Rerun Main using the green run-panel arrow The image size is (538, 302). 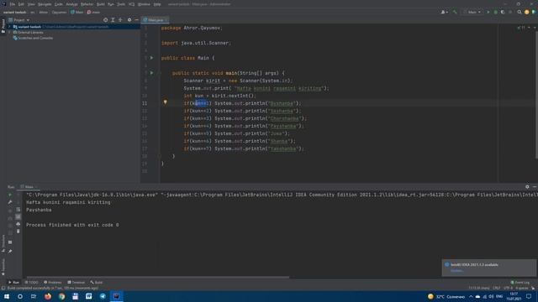(10, 195)
